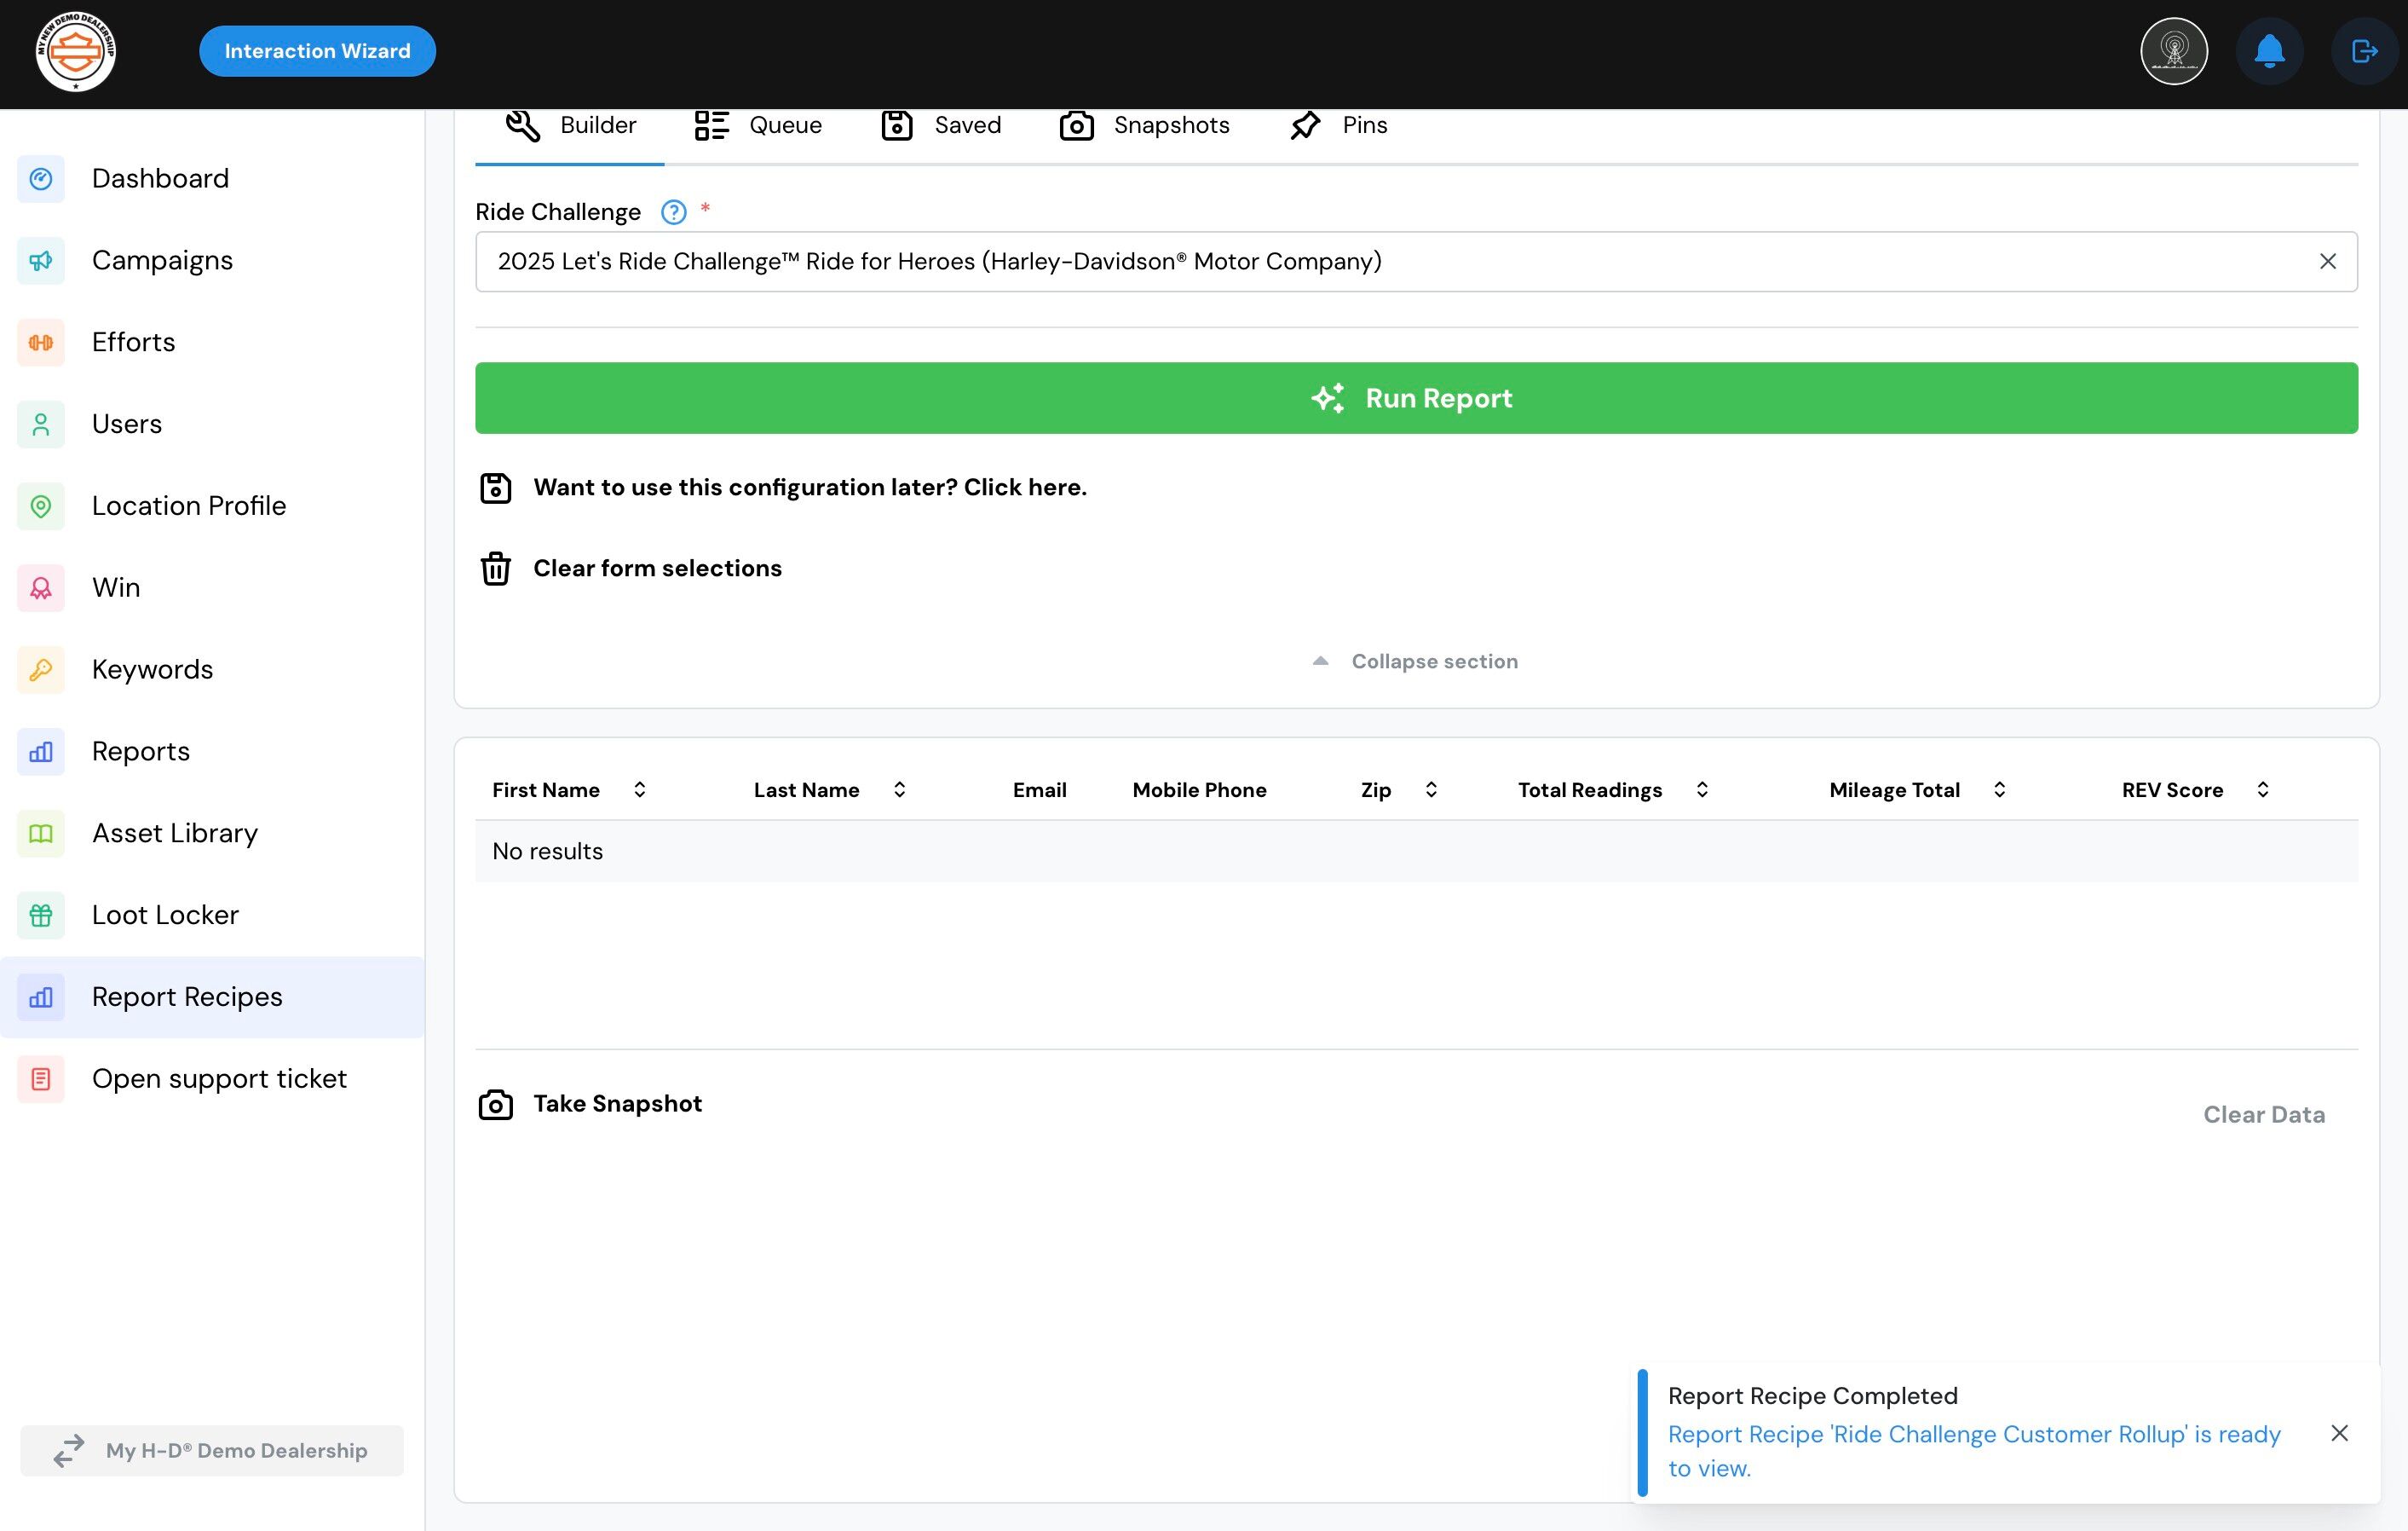Collapse the builder section

[x=1415, y=662]
